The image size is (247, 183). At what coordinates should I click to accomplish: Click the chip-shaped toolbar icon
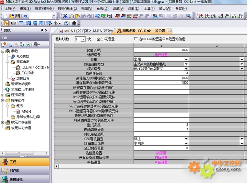coord(13,24)
